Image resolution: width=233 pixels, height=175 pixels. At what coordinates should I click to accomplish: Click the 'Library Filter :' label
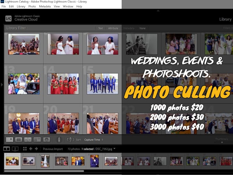point(17,28)
